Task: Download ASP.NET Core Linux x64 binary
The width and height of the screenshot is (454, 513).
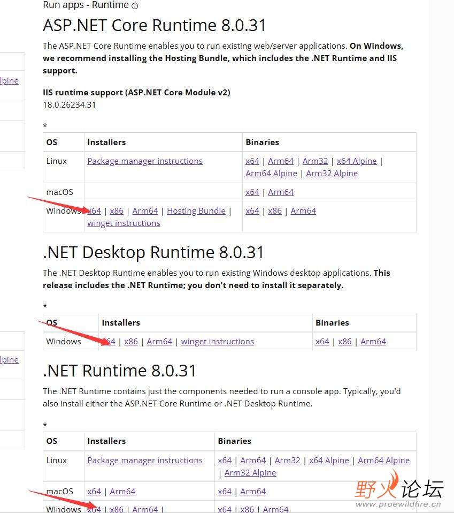Action: [252, 161]
